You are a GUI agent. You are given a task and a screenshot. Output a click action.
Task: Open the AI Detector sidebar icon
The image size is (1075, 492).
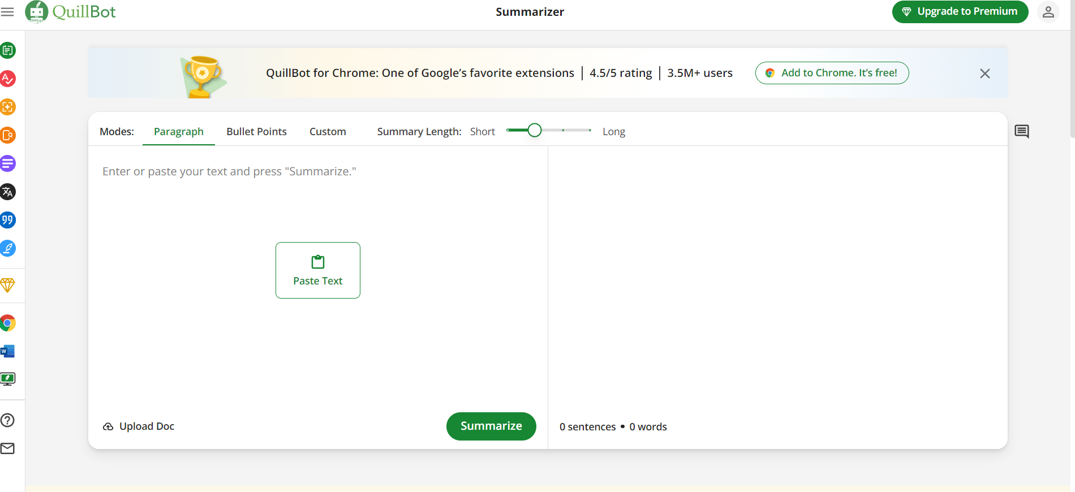(7, 107)
